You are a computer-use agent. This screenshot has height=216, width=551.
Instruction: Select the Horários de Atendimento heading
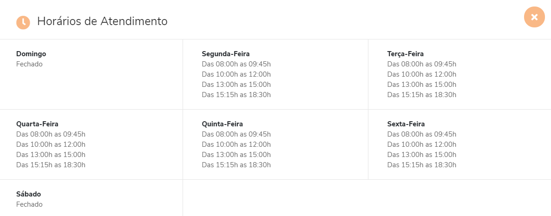(x=102, y=21)
